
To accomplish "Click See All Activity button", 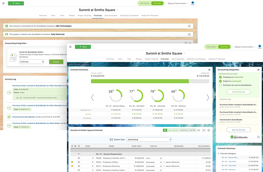I will tap(239, 130).
